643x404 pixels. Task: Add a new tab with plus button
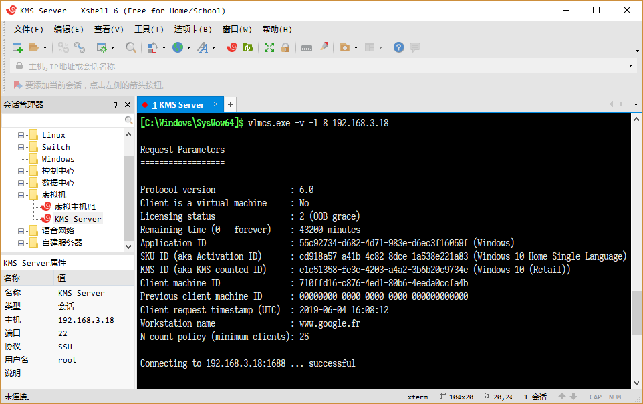[x=231, y=104]
